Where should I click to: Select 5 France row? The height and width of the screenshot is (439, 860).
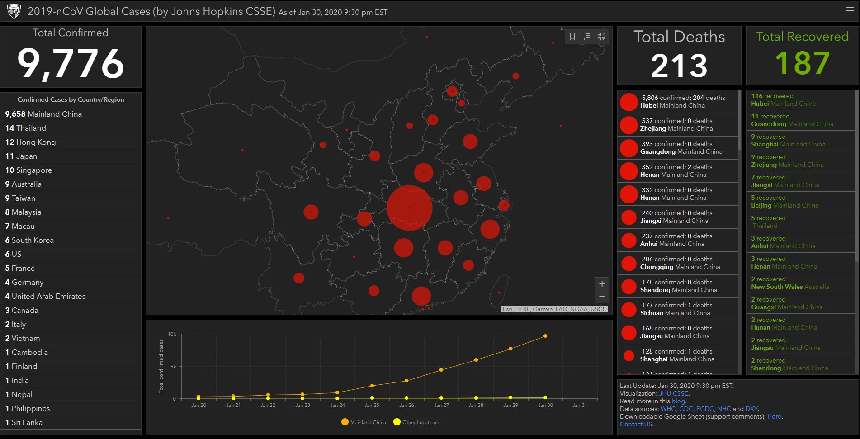pos(71,268)
